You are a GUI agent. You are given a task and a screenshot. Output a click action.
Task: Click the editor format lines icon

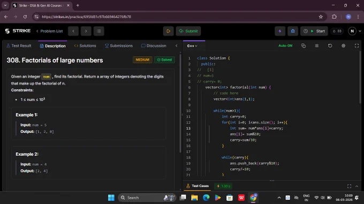[317, 46]
